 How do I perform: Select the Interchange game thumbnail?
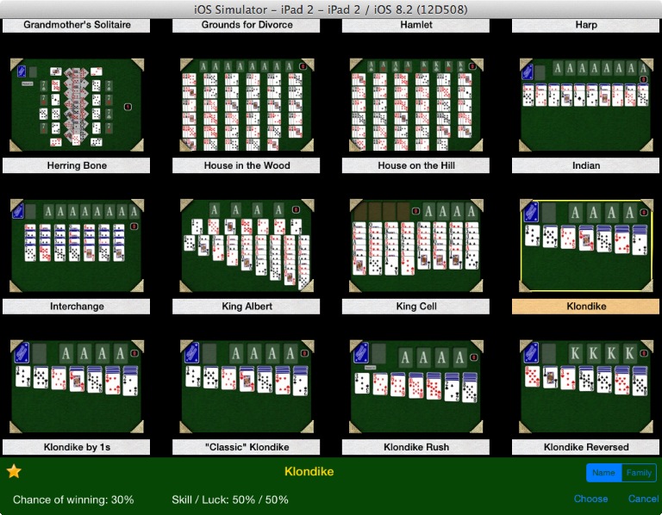click(x=77, y=245)
